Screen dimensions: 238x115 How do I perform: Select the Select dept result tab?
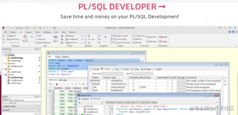click(63, 80)
